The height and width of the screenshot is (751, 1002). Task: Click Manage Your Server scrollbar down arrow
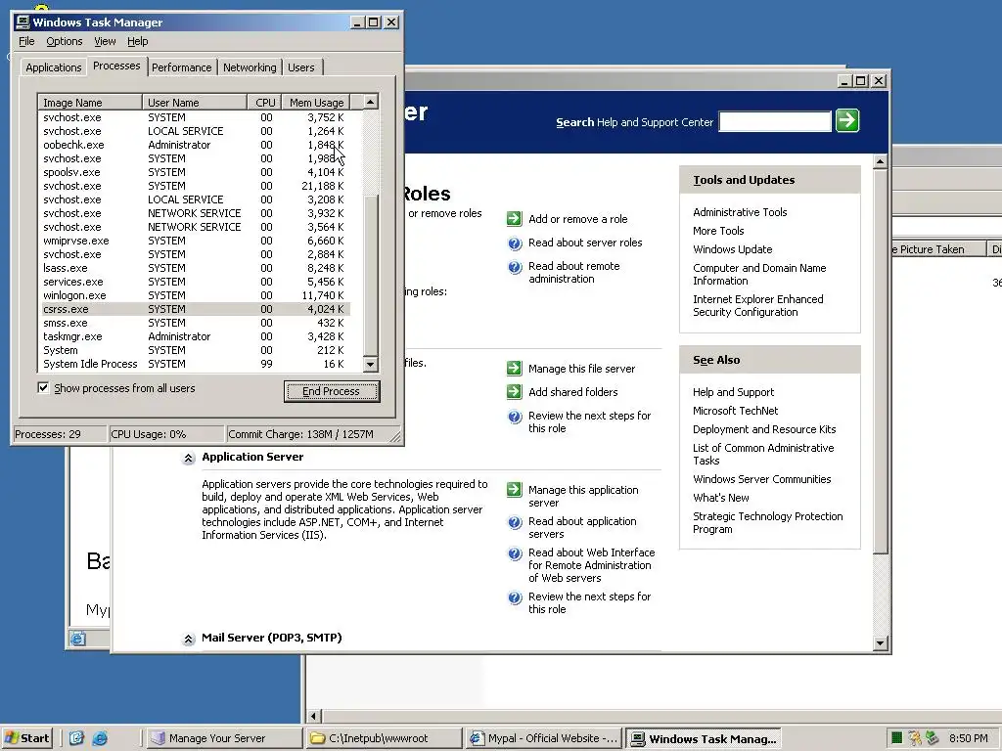coord(880,642)
